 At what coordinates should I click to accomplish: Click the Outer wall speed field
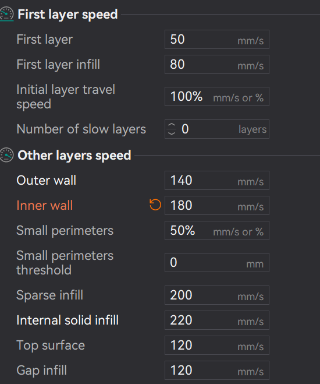217,180
